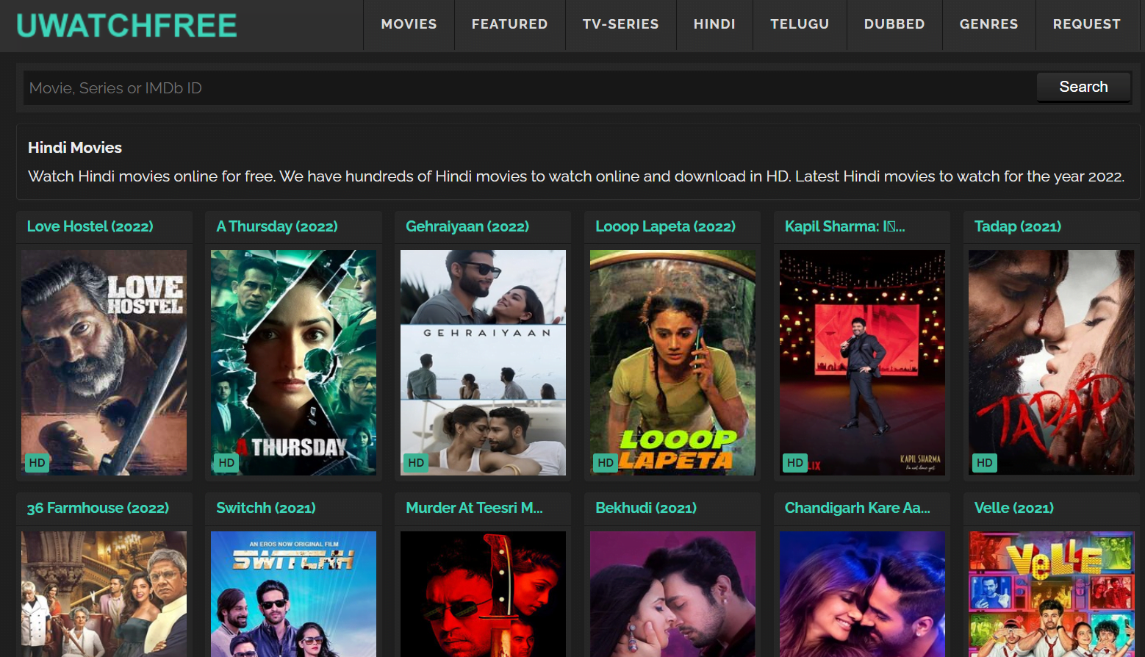
Task: Click HD badge on A Thursday poster
Action: (x=226, y=463)
